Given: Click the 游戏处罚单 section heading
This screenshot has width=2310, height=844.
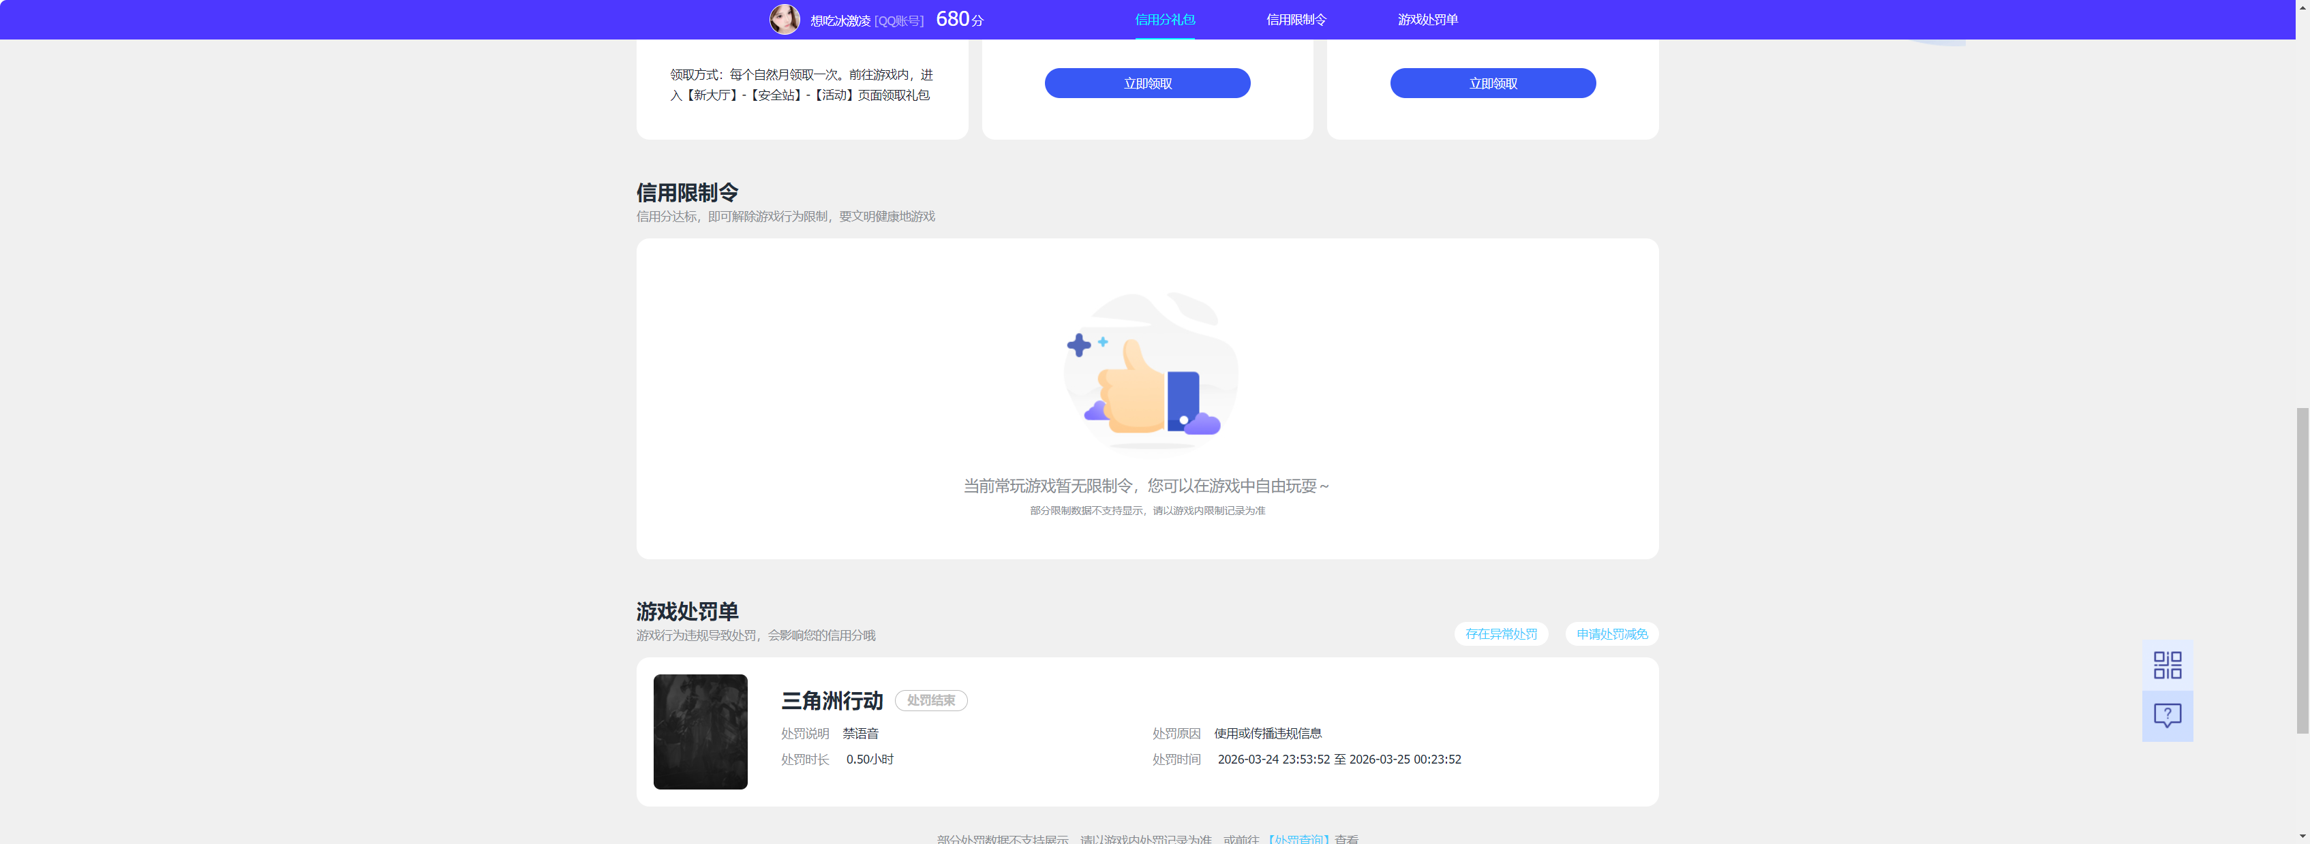Looking at the screenshot, I should pyautogui.click(x=687, y=610).
